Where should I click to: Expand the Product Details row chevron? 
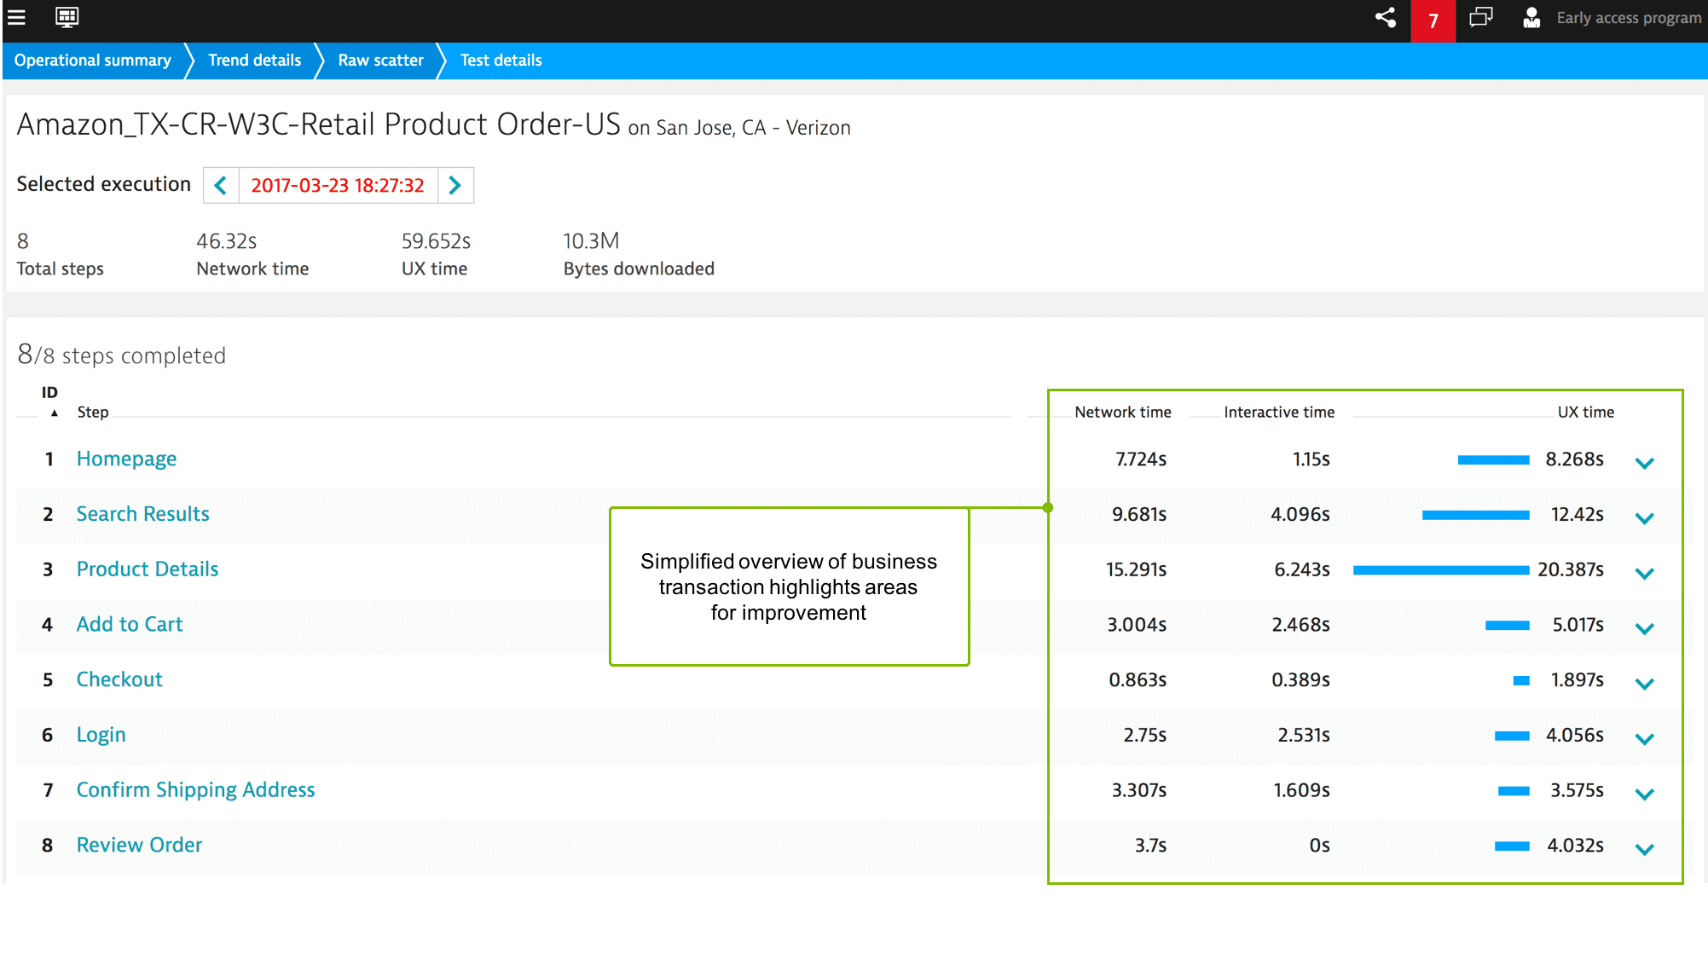click(1645, 574)
